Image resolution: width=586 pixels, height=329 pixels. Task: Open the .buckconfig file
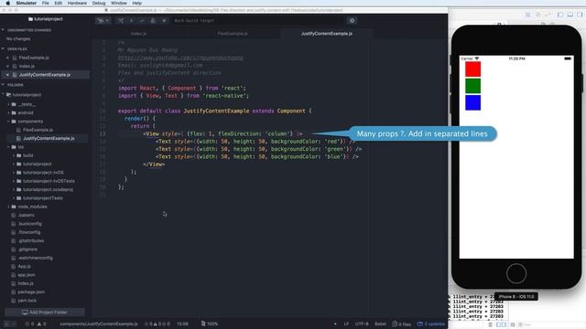30,224
